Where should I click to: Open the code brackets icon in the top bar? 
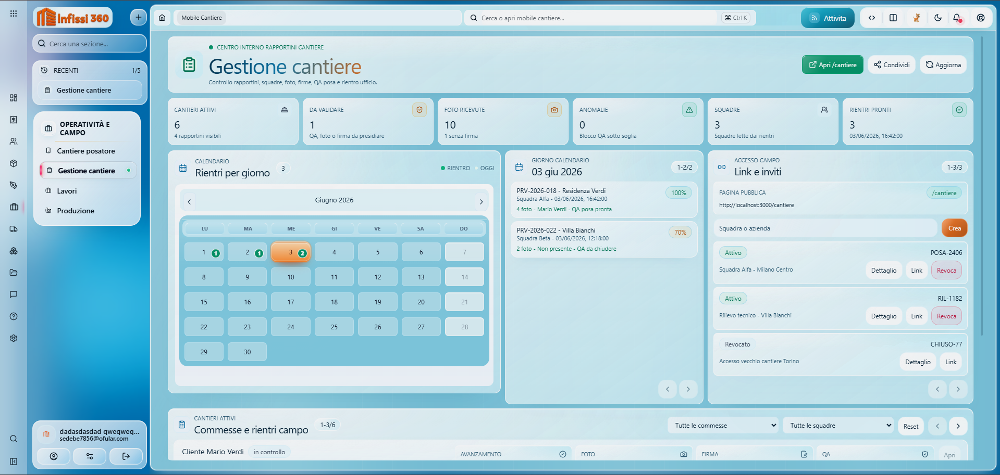point(872,18)
